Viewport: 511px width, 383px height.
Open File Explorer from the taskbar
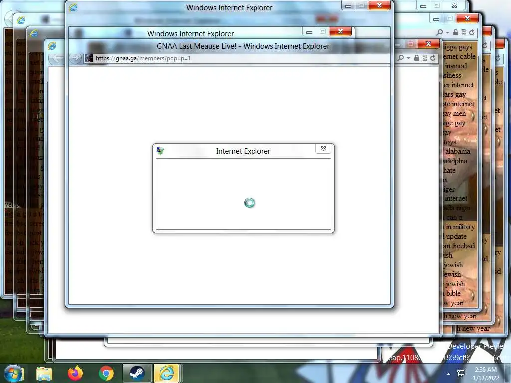pyautogui.click(x=44, y=373)
